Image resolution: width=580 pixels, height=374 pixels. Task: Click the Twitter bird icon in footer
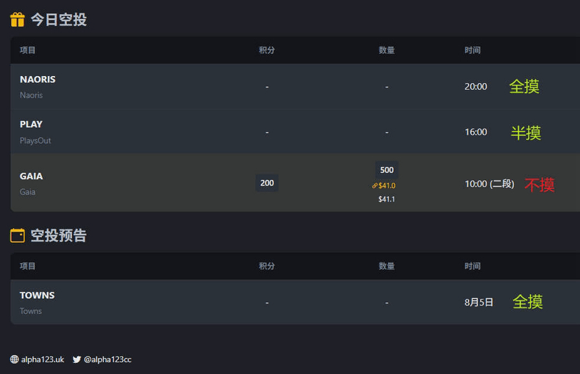coord(77,359)
